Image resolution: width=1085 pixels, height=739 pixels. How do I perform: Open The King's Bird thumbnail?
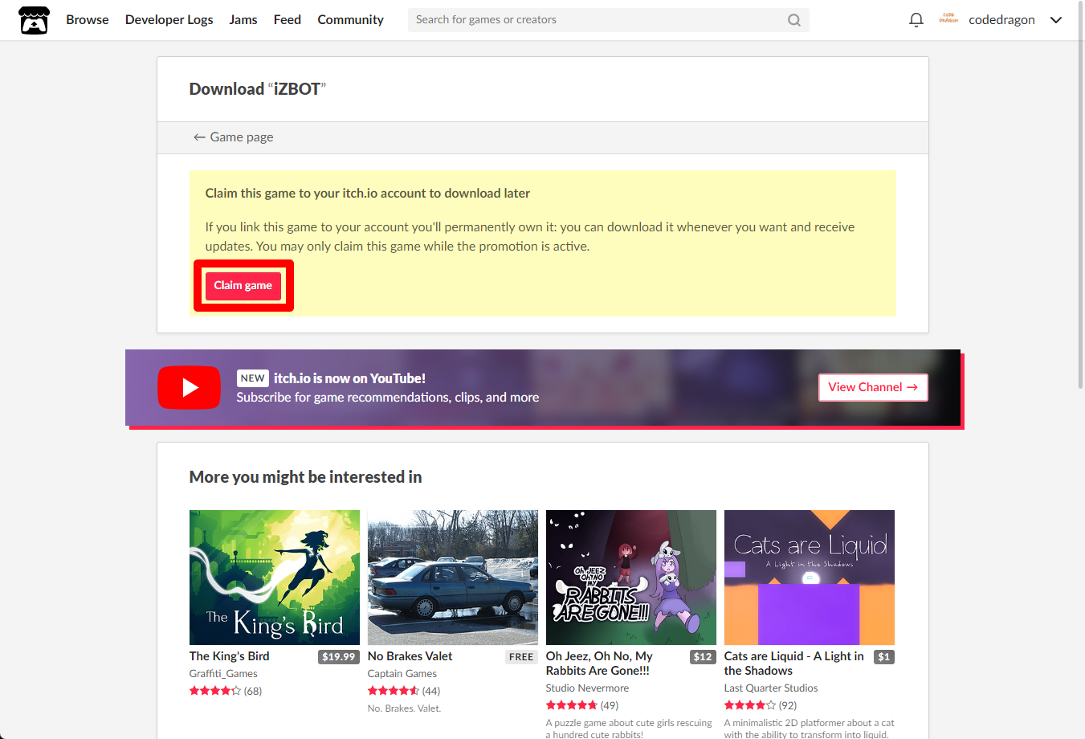point(275,578)
